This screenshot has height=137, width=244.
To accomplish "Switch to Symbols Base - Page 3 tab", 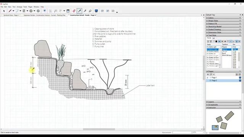I will pos(11,15).
